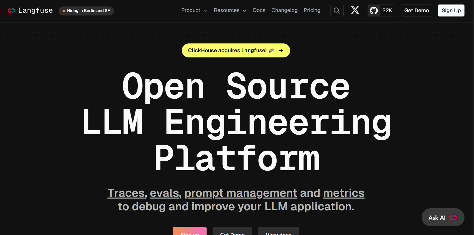
Task: Click the orange dot hiring badge
Action: pyautogui.click(x=64, y=11)
